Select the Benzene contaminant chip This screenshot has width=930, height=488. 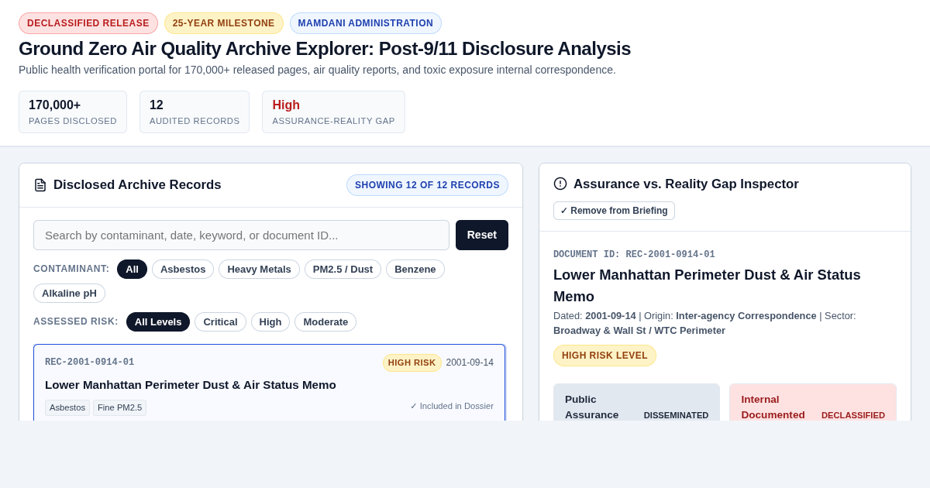415,269
